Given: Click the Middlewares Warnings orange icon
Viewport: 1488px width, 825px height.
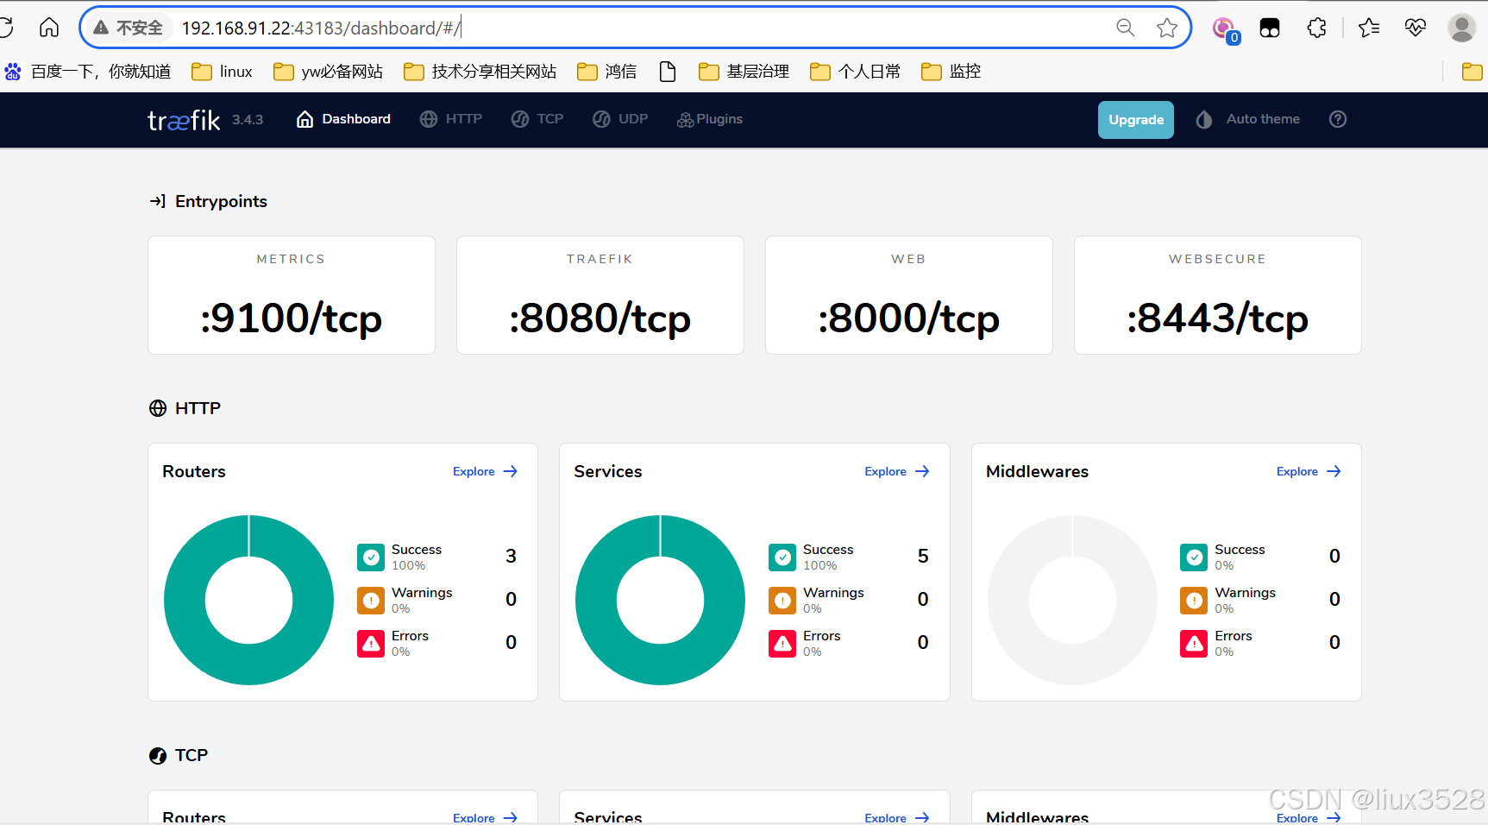Looking at the screenshot, I should click(1194, 601).
